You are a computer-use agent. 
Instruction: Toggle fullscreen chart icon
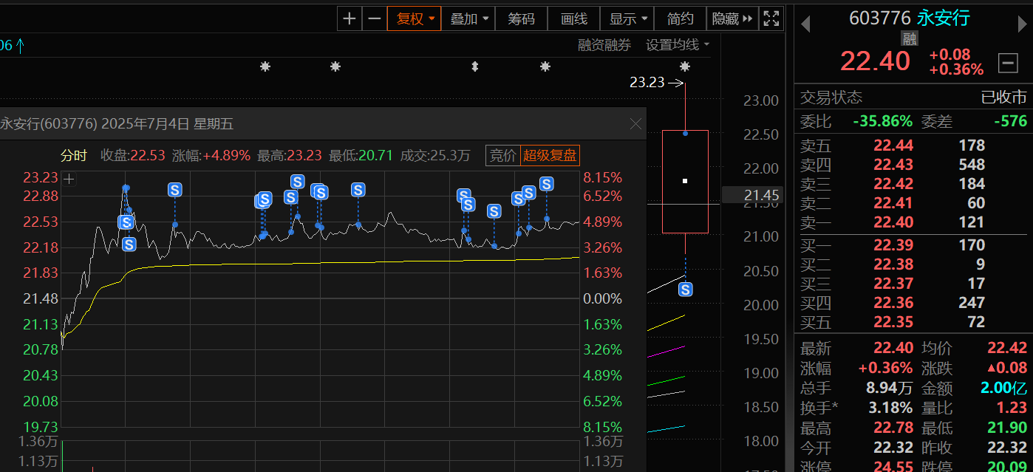(771, 18)
